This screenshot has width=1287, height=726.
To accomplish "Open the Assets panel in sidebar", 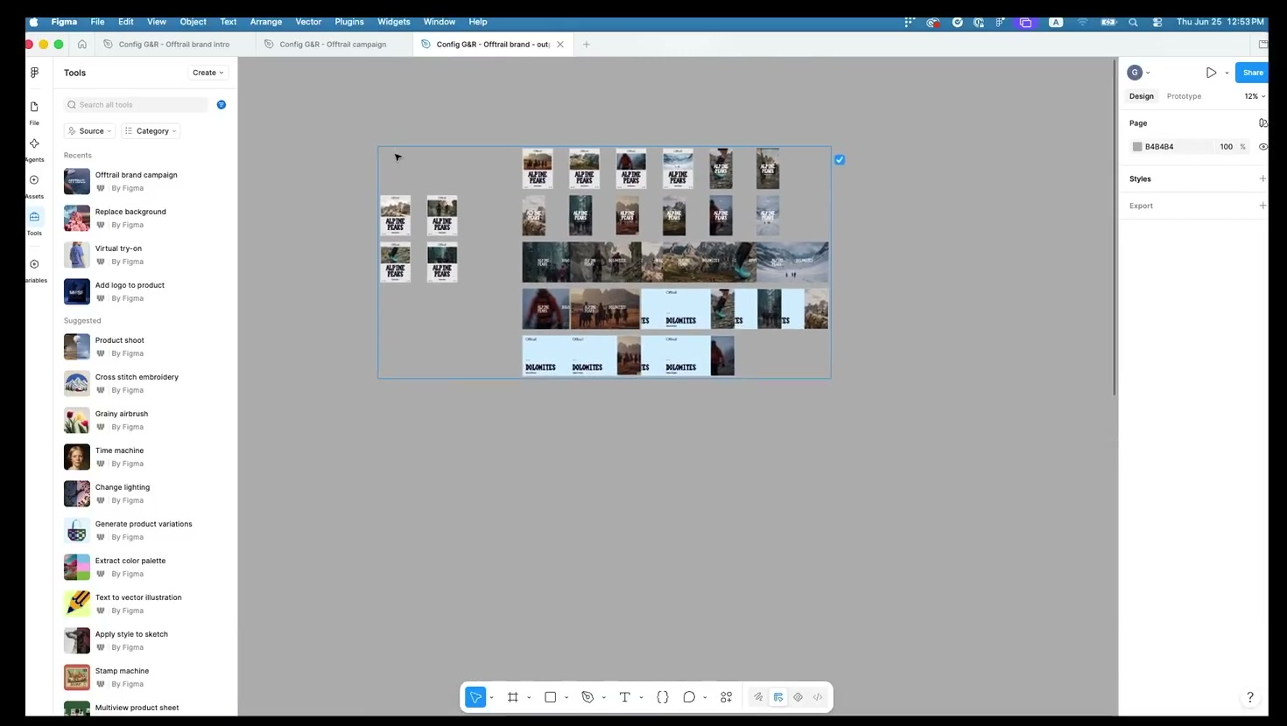I will click(x=34, y=185).
